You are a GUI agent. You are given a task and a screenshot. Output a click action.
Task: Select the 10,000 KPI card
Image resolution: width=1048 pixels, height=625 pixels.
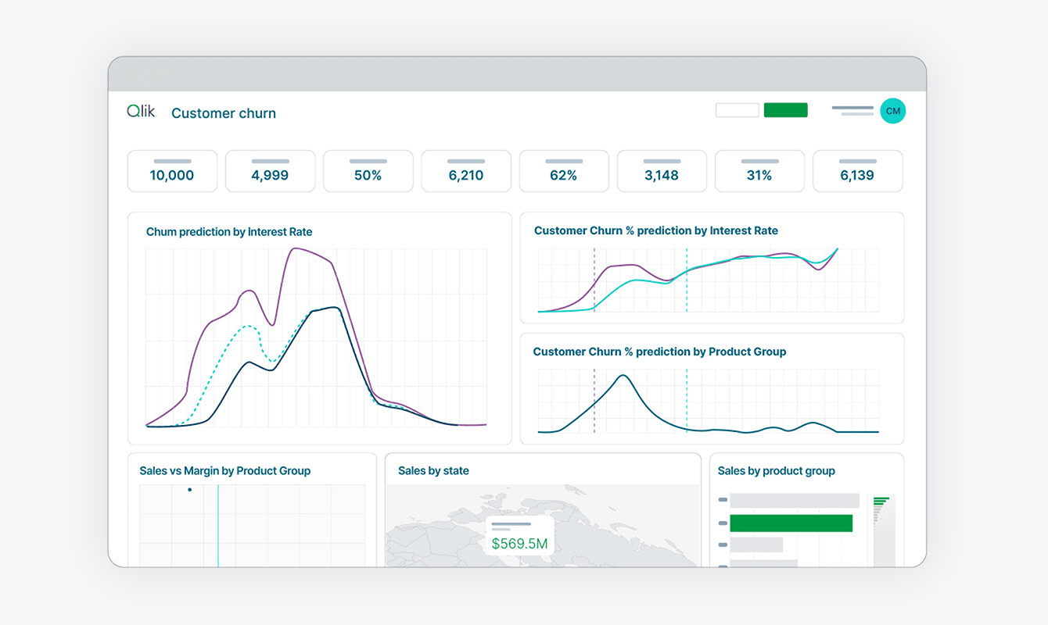coord(172,171)
